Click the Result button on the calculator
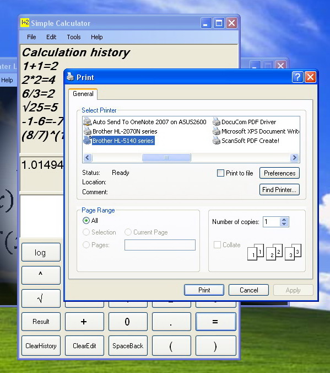Viewport: 330px width, 373px height. [41, 322]
